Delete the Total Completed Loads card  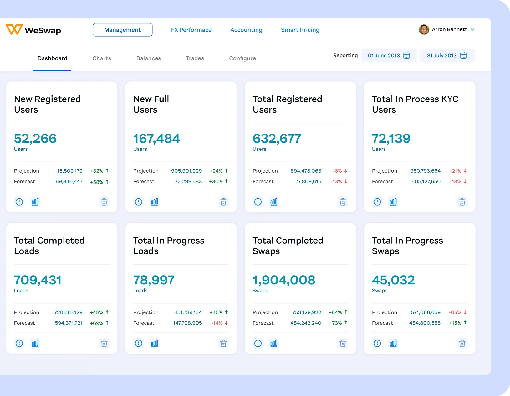[104, 343]
